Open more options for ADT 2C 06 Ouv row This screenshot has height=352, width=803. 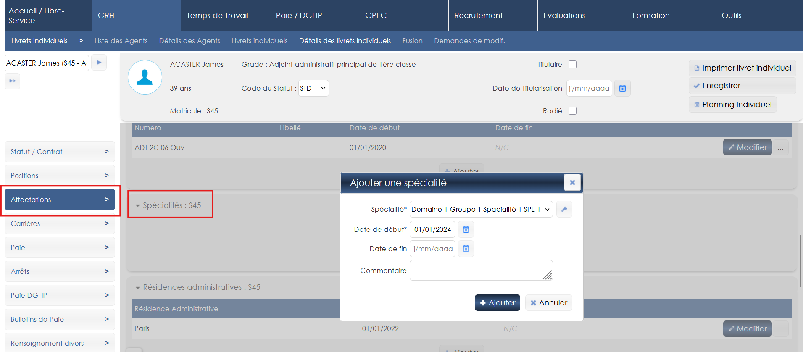(780, 147)
